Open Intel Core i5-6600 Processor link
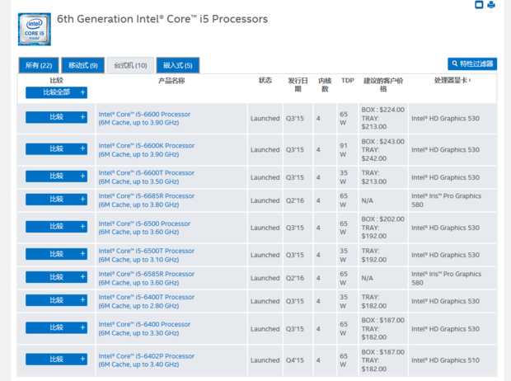Screen dimensions: 511x381 click(x=144, y=119)
